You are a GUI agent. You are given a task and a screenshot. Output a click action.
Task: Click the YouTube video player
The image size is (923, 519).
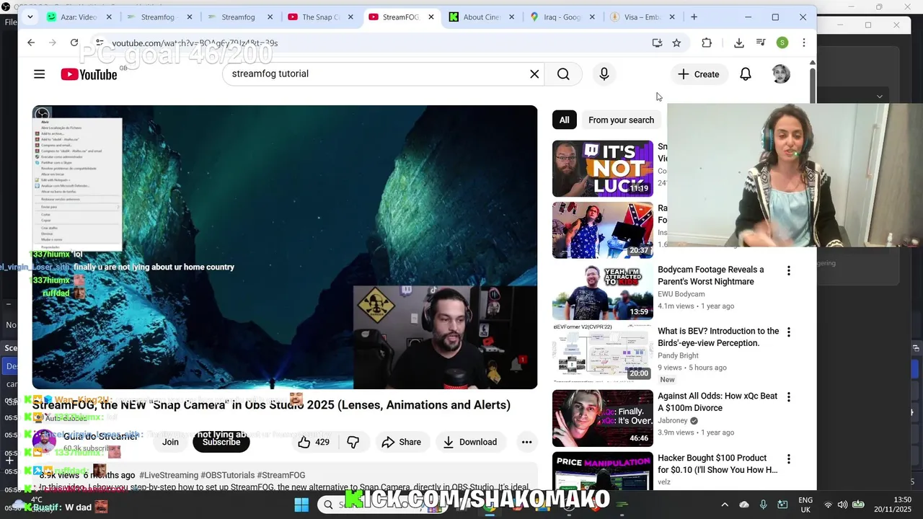(285, 247)
